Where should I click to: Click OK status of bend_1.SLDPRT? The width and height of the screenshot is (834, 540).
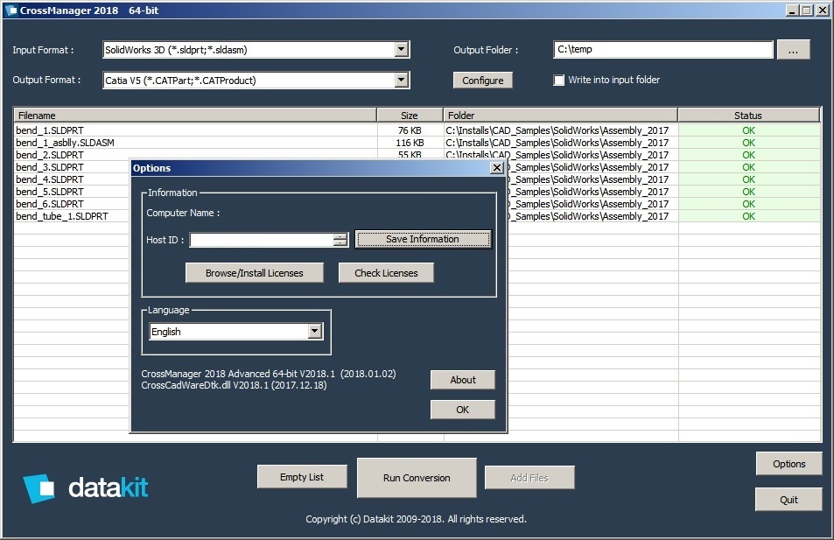(x=748, y=130)
